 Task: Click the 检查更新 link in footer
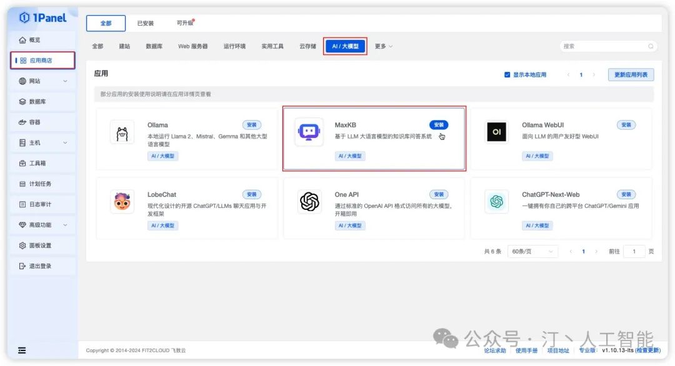648,350
